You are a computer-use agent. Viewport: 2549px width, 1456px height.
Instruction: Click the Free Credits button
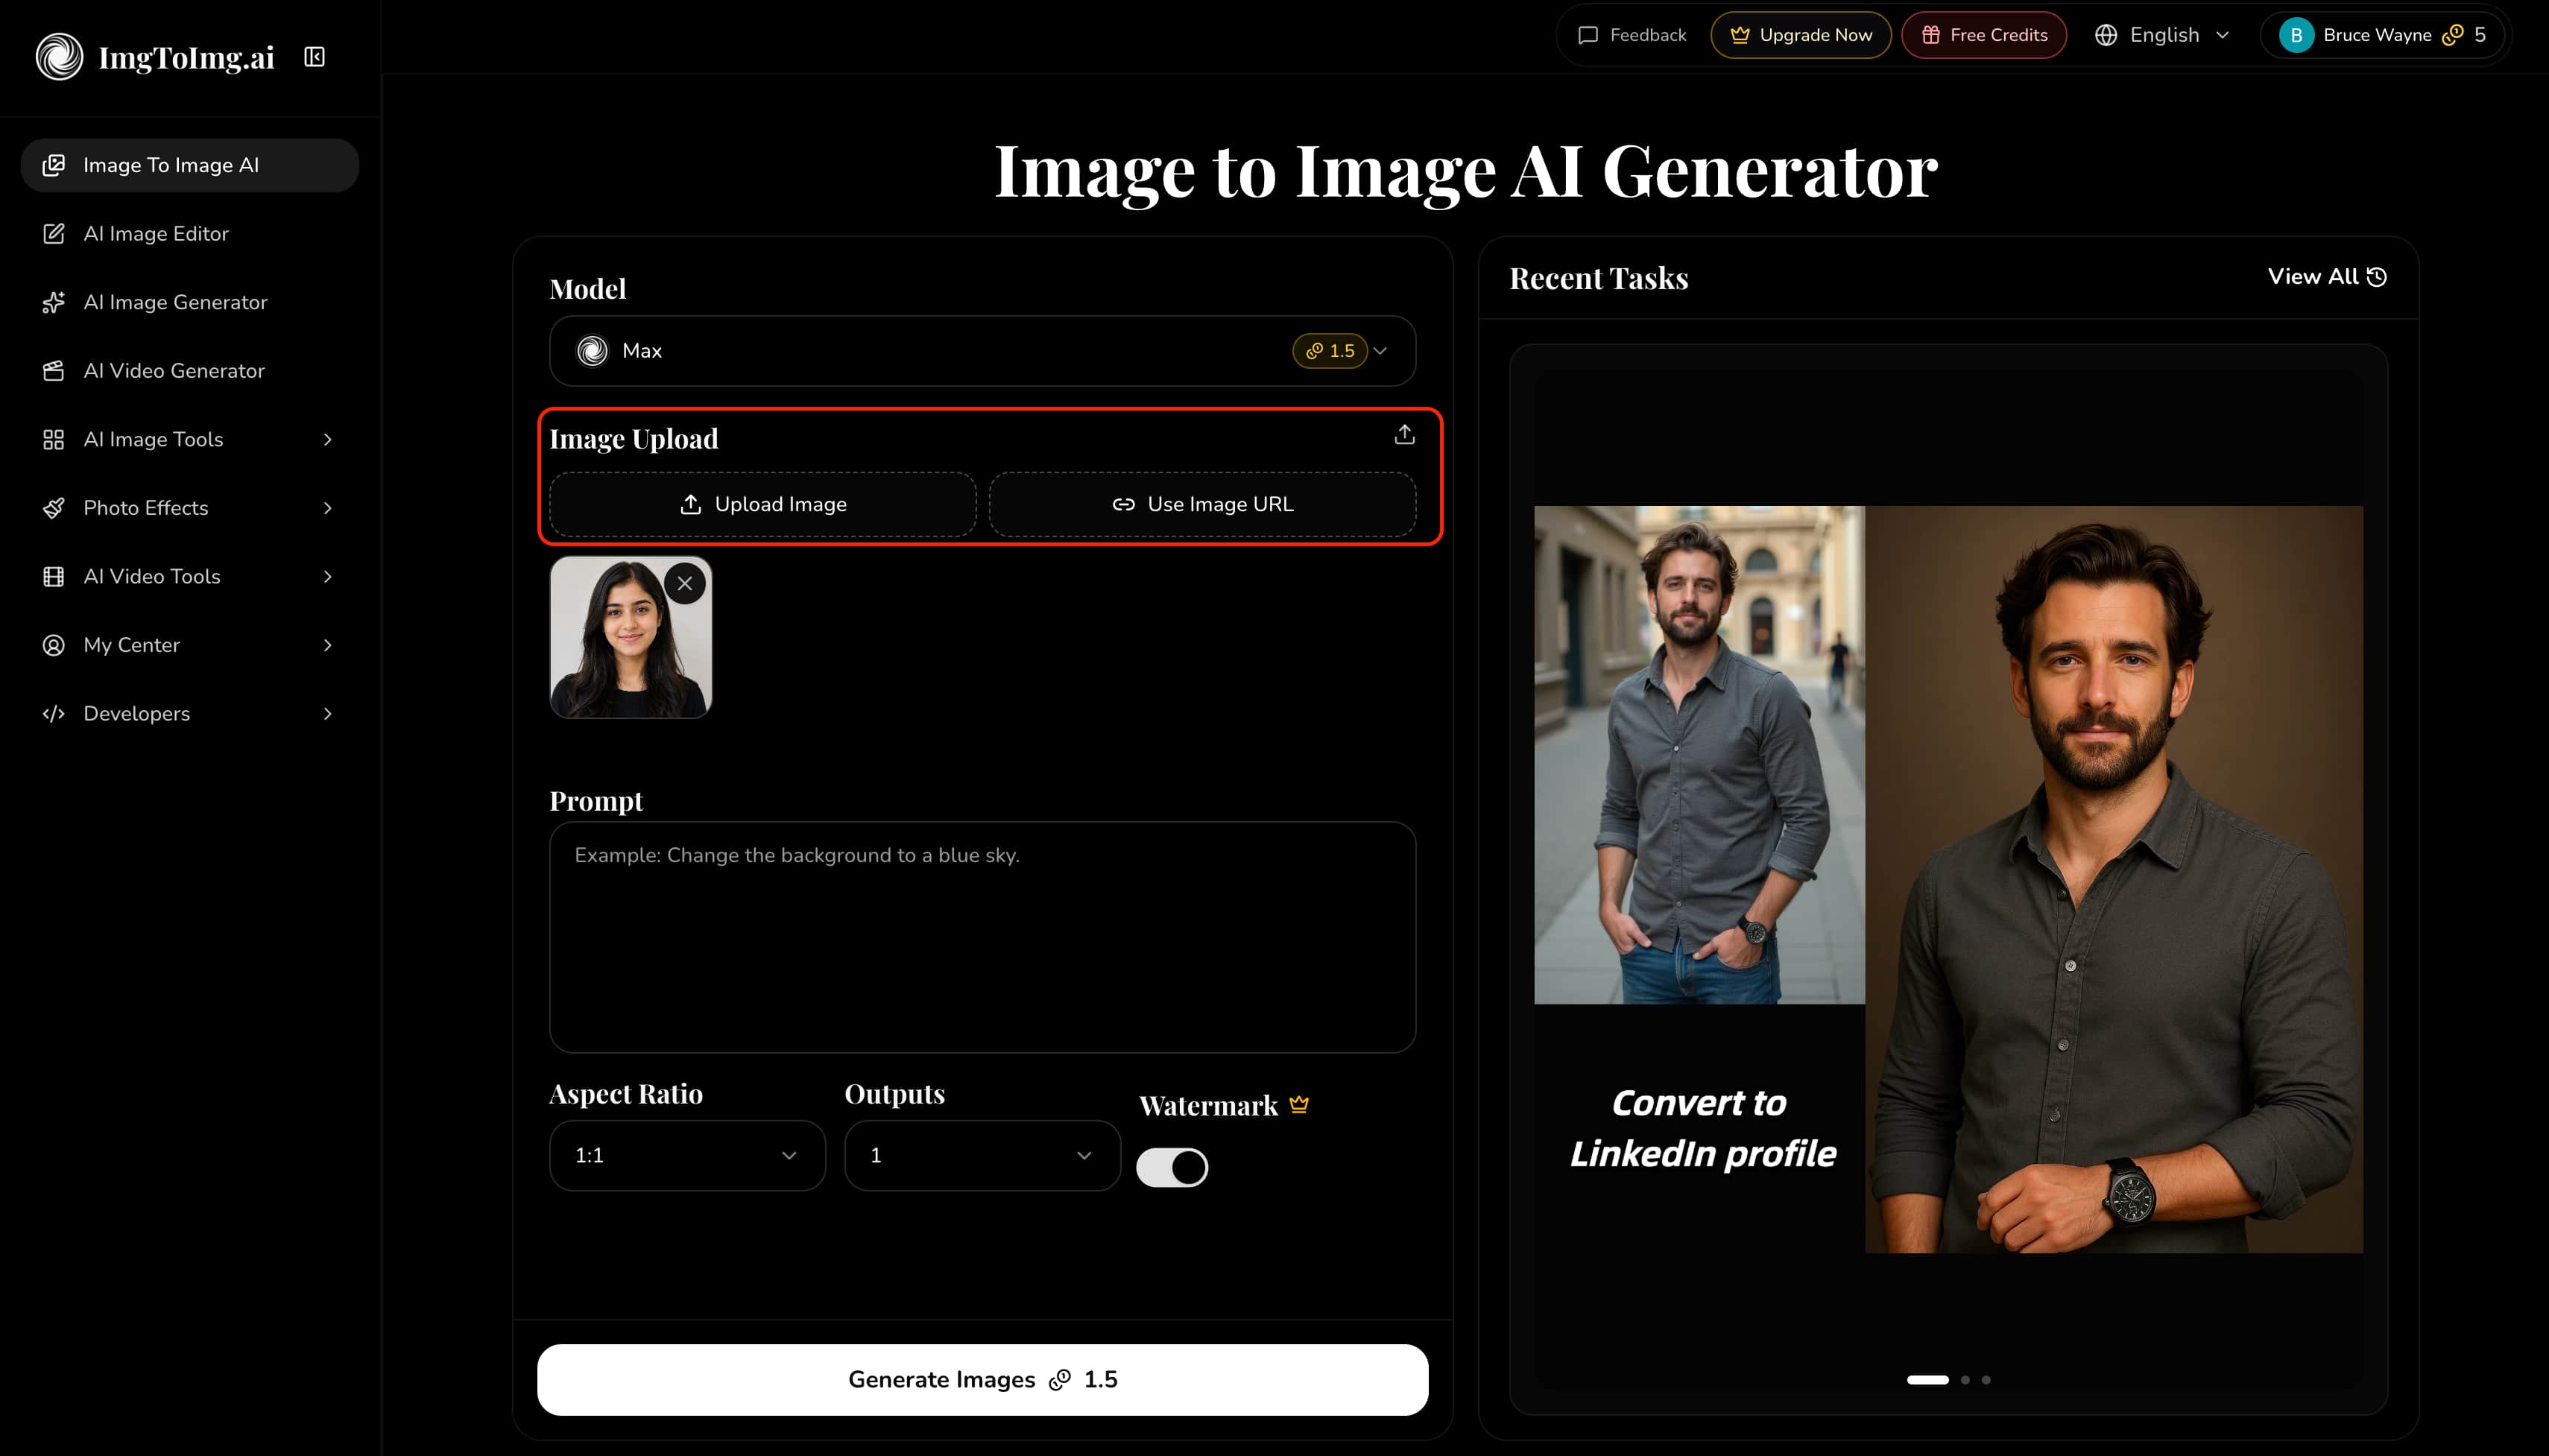coord(1983,35)
